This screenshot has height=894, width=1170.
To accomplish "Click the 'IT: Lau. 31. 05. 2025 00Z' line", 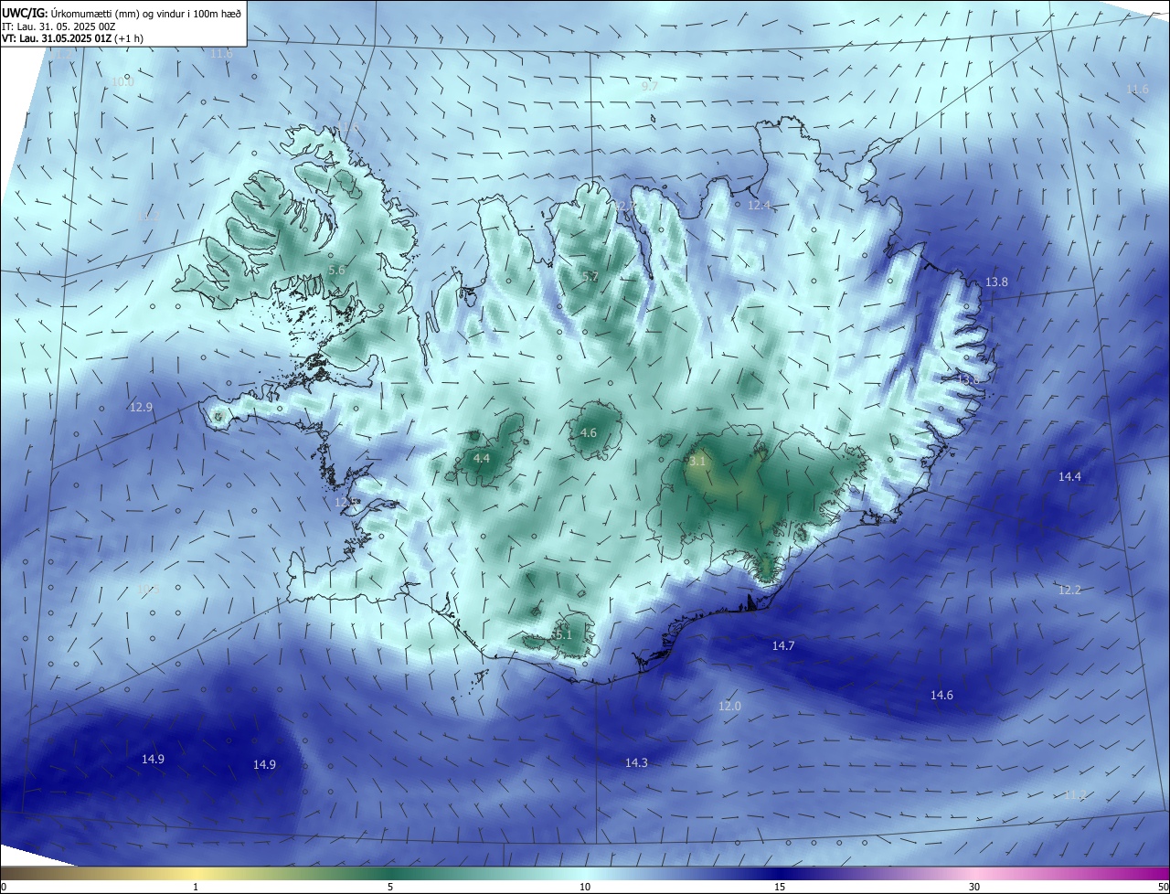I will [58, 26].
